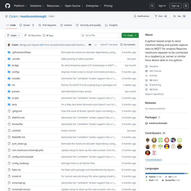Click the blue Python segment of language bar
Screen dimensions: 191x191
tap(165, 174)
